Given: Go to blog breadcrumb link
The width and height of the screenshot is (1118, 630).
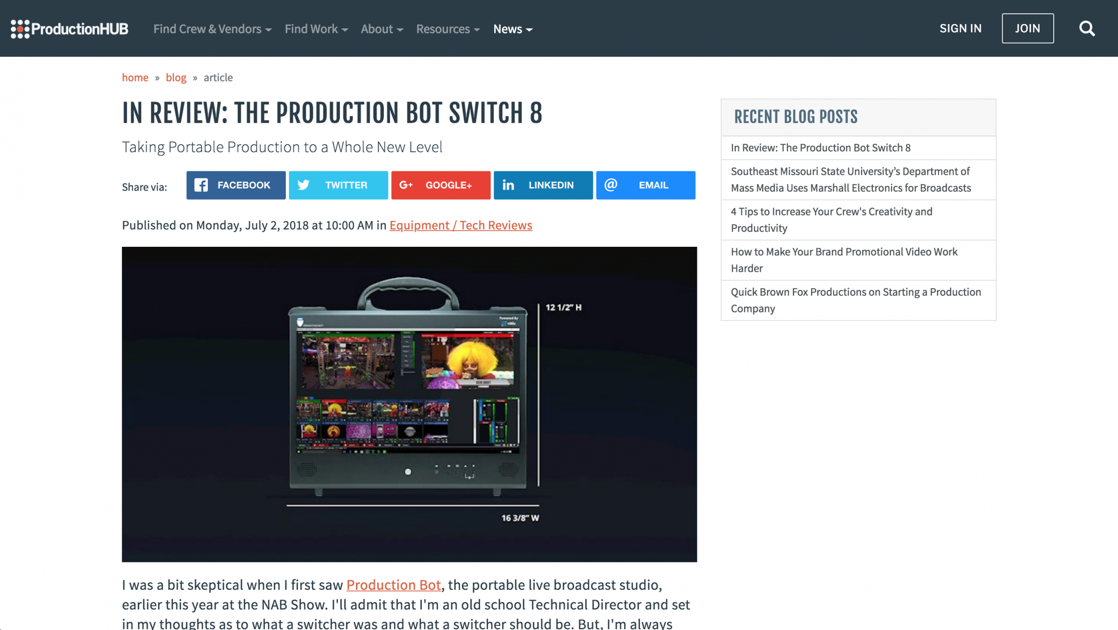Looking at the screenshot, I should (176, 78).
